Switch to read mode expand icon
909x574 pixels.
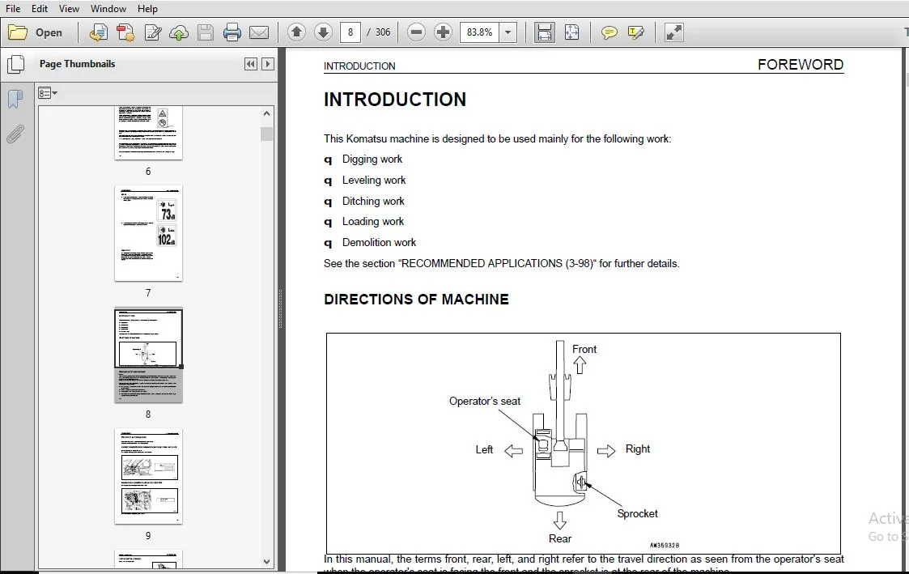click(673, 32)
